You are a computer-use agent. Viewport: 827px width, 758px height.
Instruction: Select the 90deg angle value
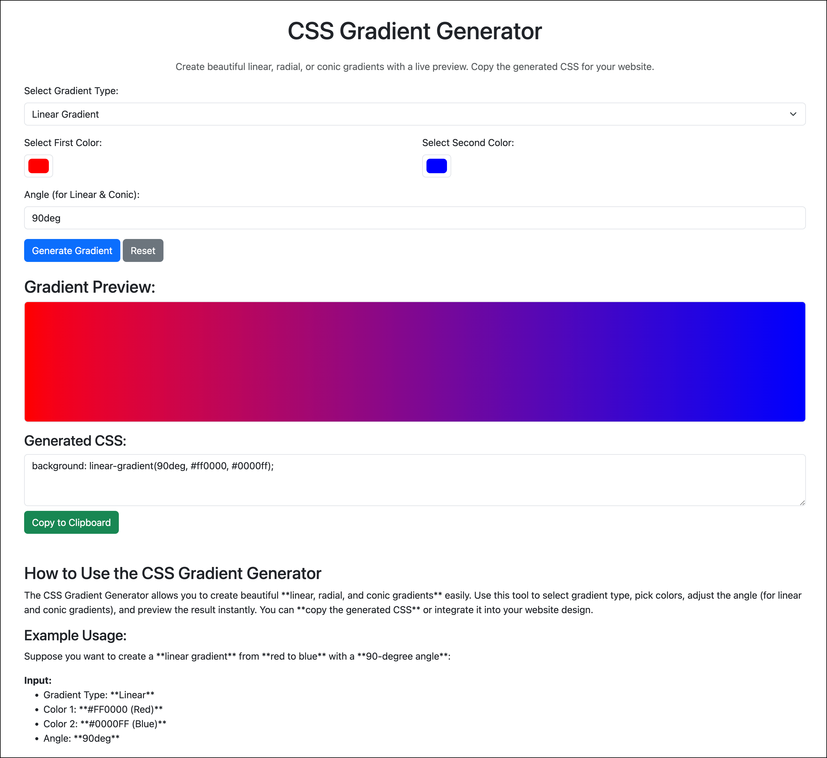pos(46,218)
